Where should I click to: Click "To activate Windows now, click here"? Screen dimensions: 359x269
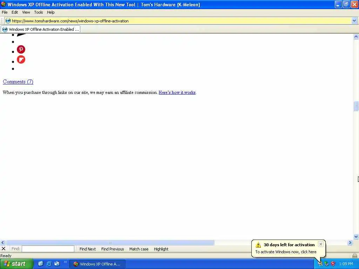click(286, 252)
